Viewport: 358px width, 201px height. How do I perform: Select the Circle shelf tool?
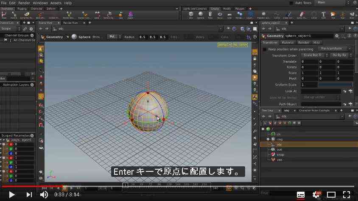314,15
